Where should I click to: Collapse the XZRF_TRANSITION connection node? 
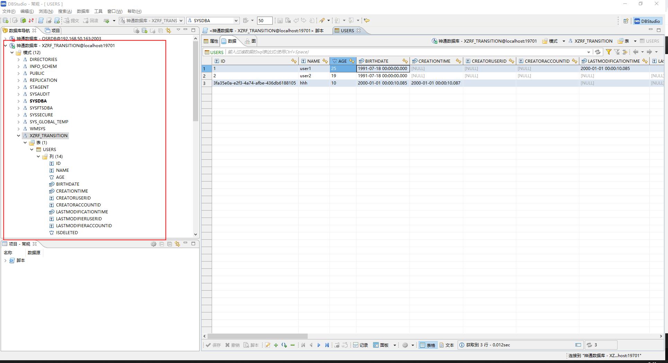click(x=6, y=45)
